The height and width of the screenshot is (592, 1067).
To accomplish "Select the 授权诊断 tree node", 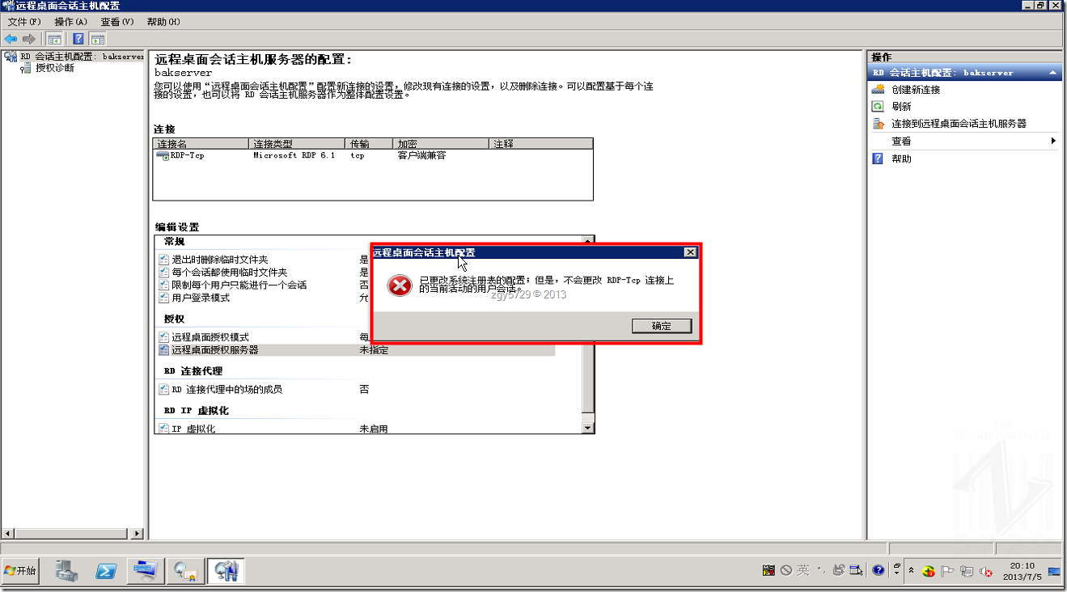I will [x=55, y=68].
